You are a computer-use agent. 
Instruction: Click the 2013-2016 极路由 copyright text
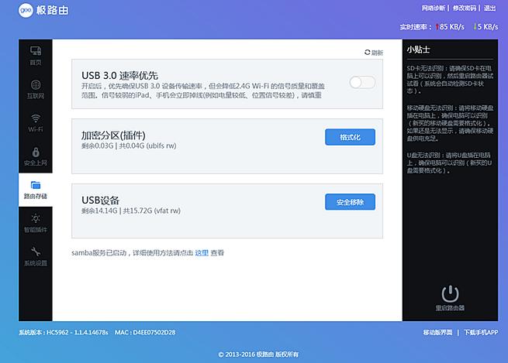tap(258, 354)
